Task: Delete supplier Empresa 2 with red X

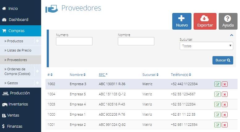Action: [x=225, y=125]
